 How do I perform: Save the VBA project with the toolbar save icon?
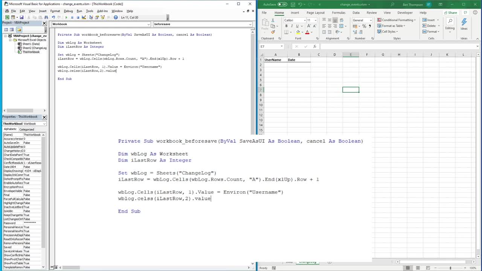coord(21,17)
